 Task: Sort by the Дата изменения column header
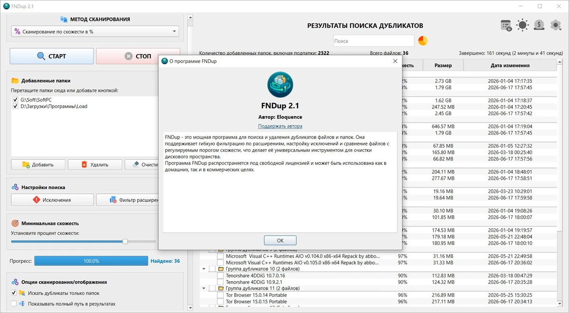[x=510, y=65]
